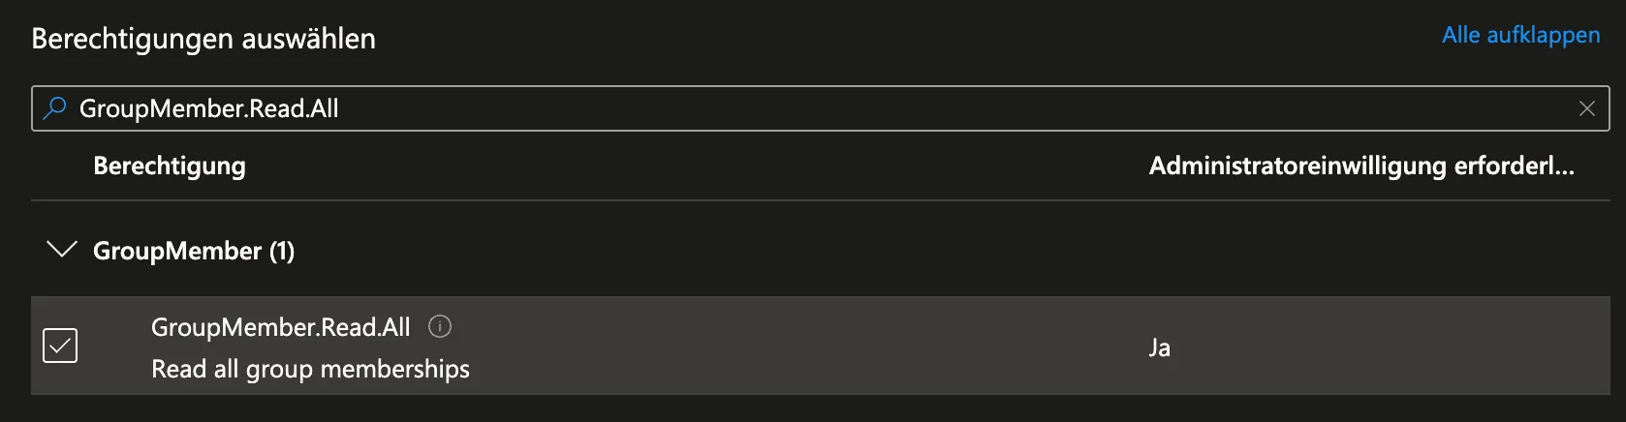
Task: Click the Berechtigung column header
Action: [170, 166]
